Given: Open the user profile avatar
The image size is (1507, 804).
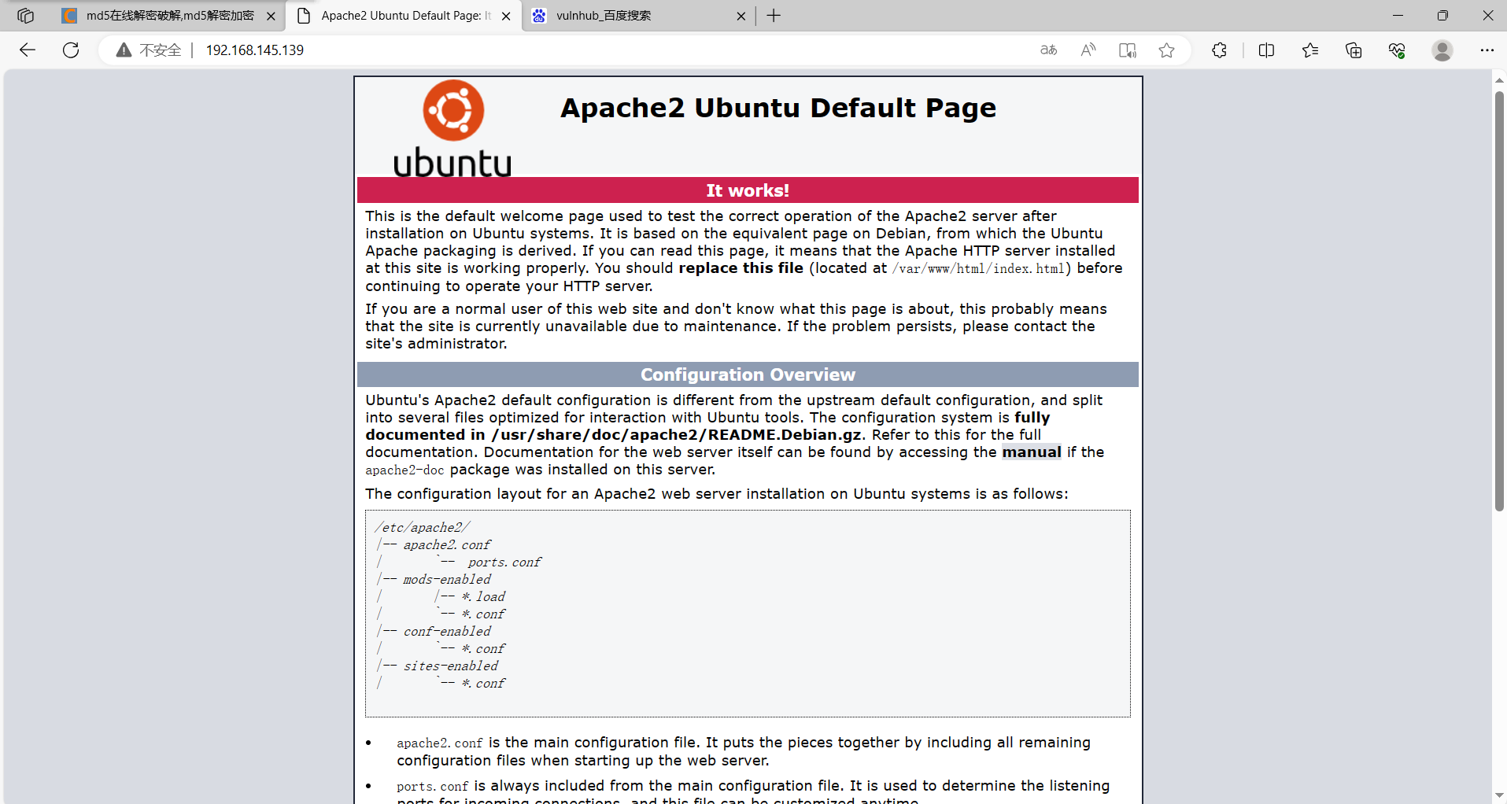Looking at the screenshot, I should [1442, 50].
